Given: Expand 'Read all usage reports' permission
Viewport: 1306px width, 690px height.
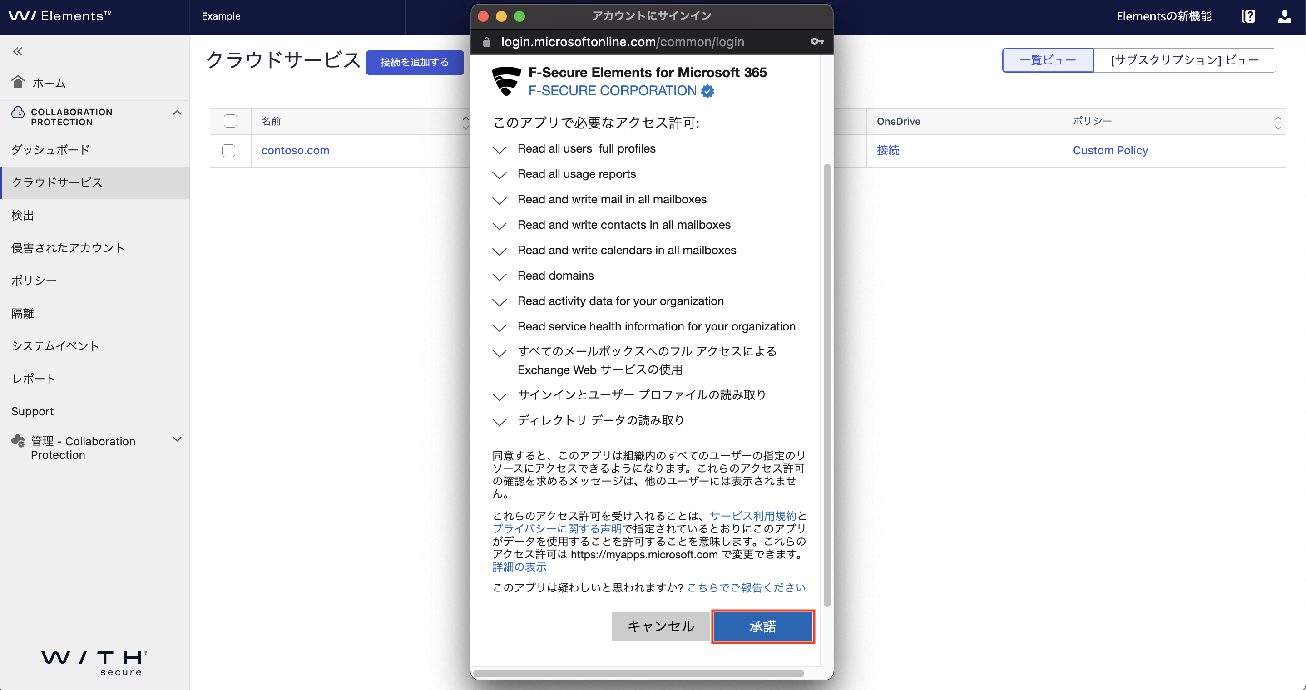Looking at the screenshot, I should 500,175.
